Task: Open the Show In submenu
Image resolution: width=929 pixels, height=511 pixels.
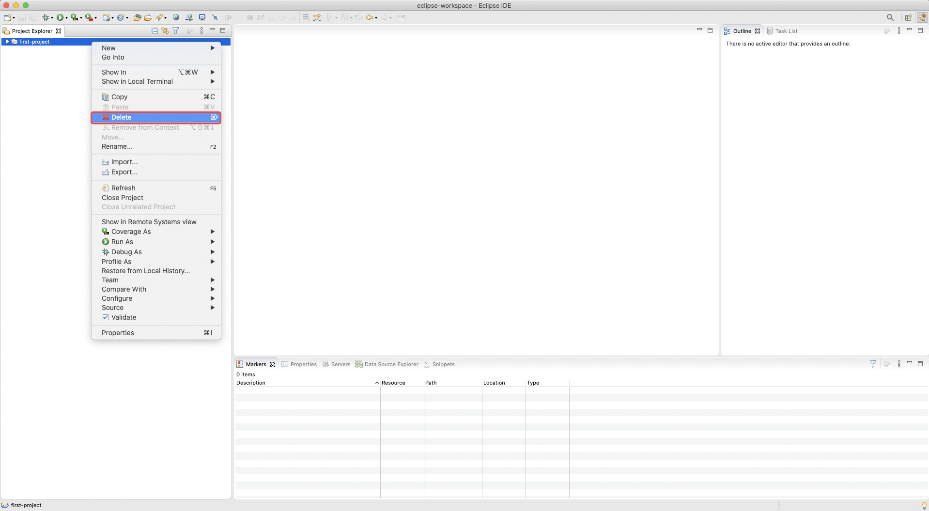Action: (156, 72)
